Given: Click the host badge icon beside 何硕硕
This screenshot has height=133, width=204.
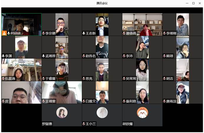Looking at the screenshot, I should click(4, 33).
